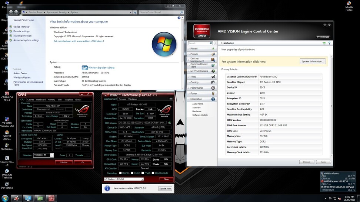Image resolution: width=360 pixels, height=202 pixels.
Task: Click the GPU-Z BIOS save chip icon
Action: coord(169,123)
